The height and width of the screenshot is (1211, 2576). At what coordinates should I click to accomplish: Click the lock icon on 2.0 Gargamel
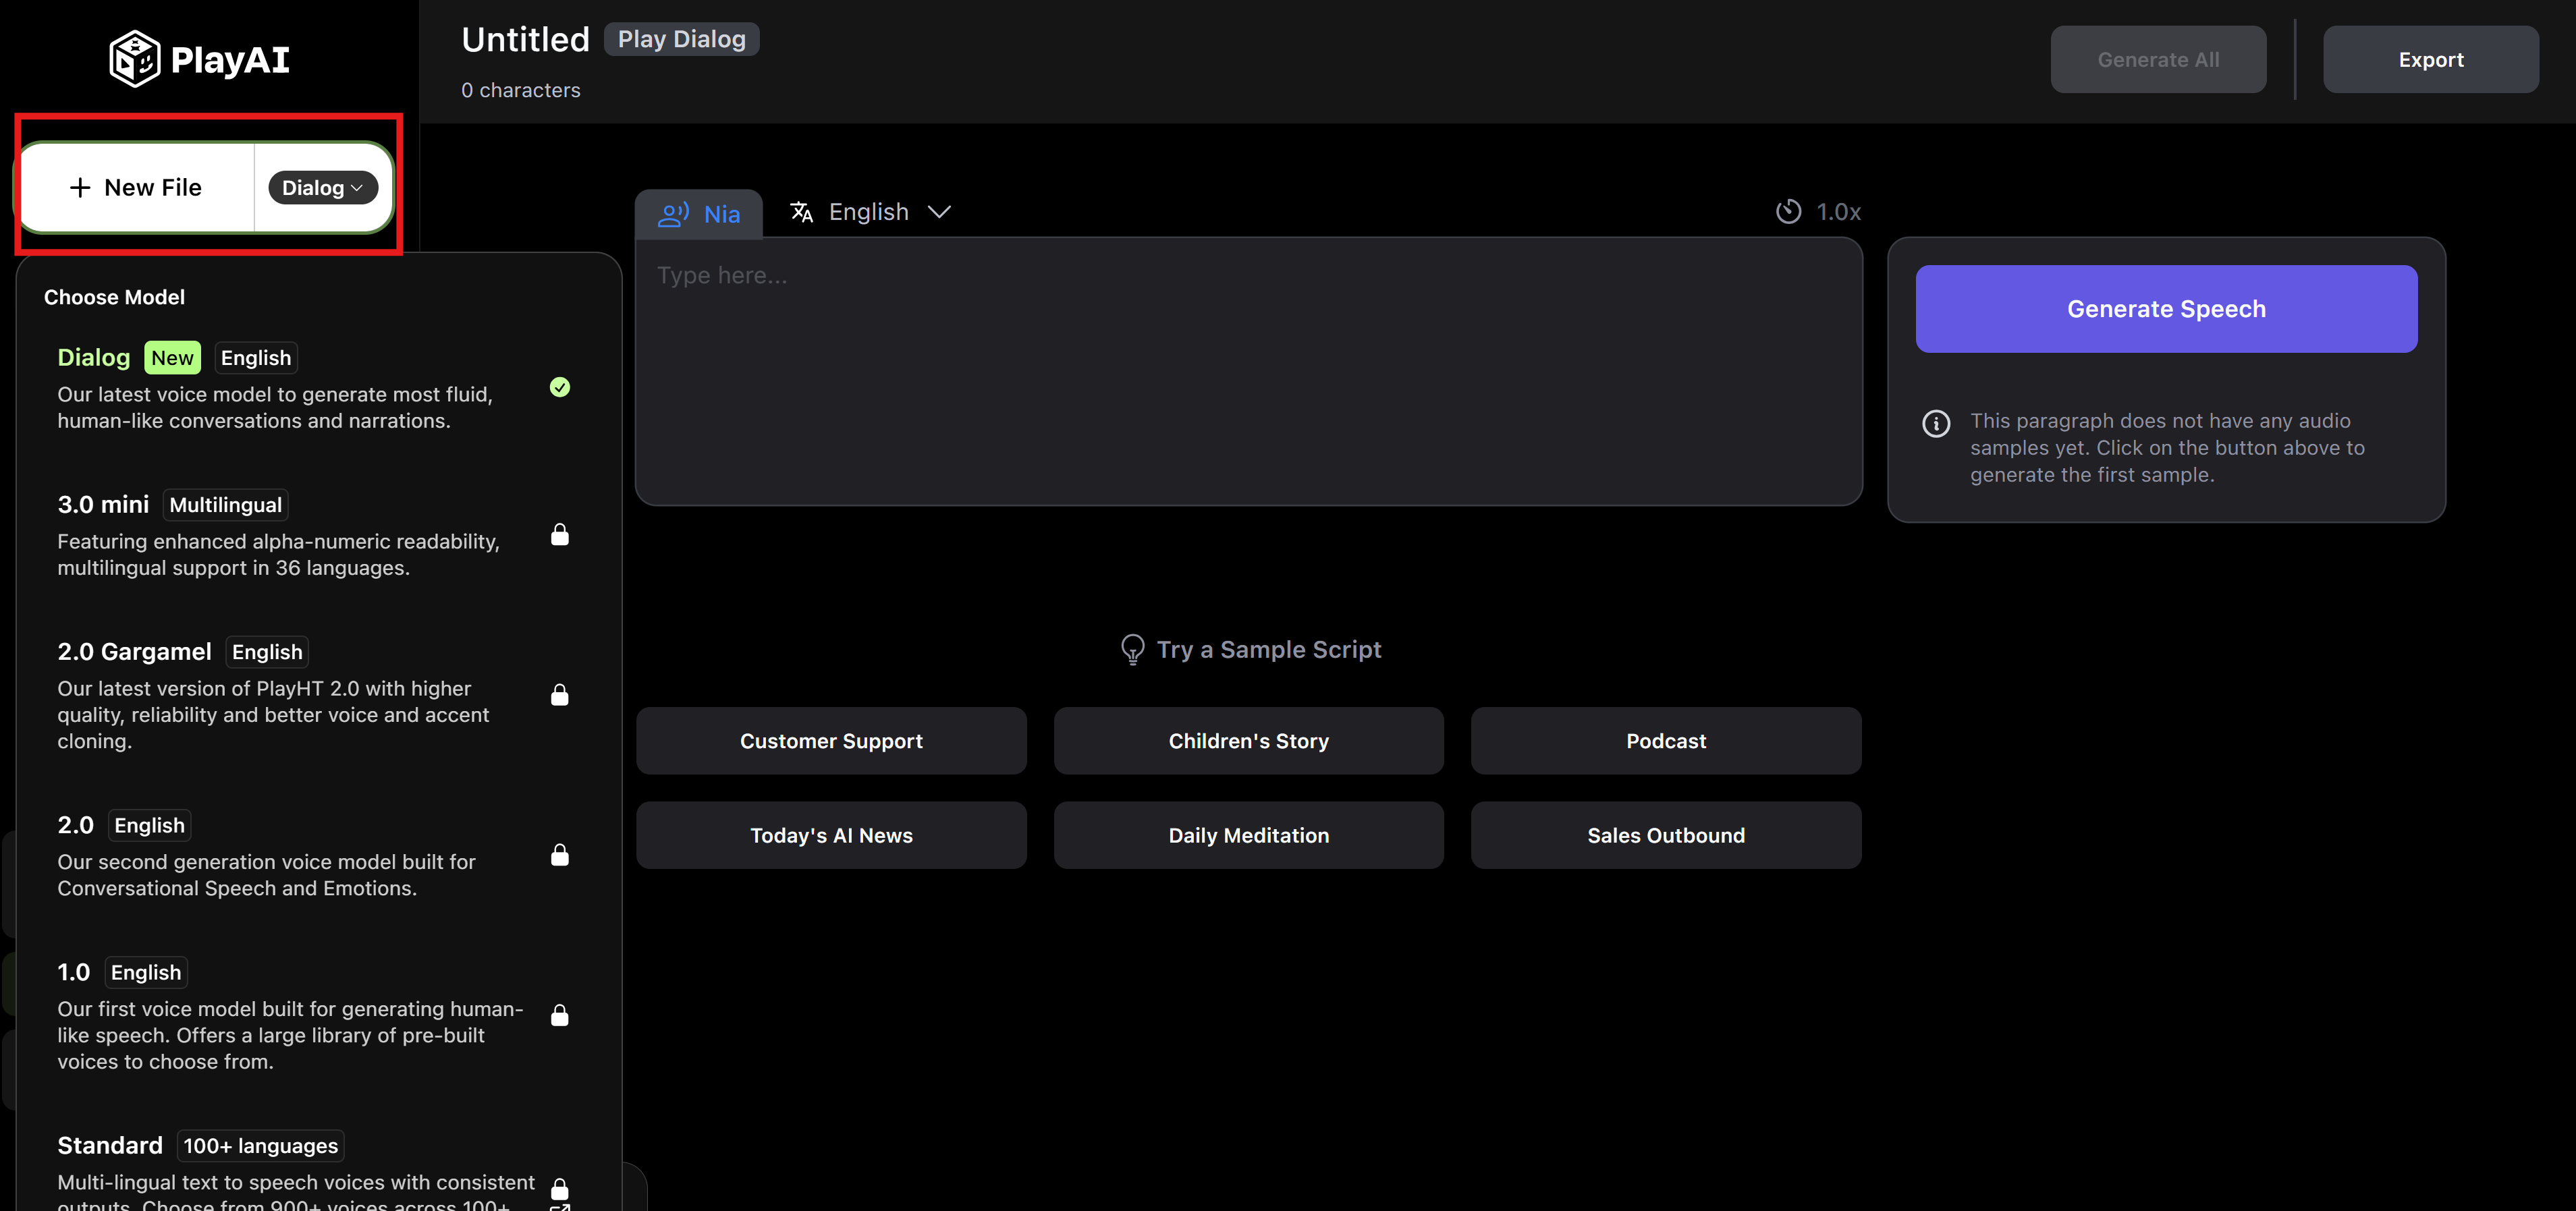pyautogui.click(x=560, y=695)
